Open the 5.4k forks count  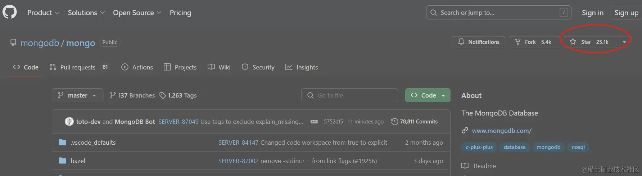(x=546, y=42)
